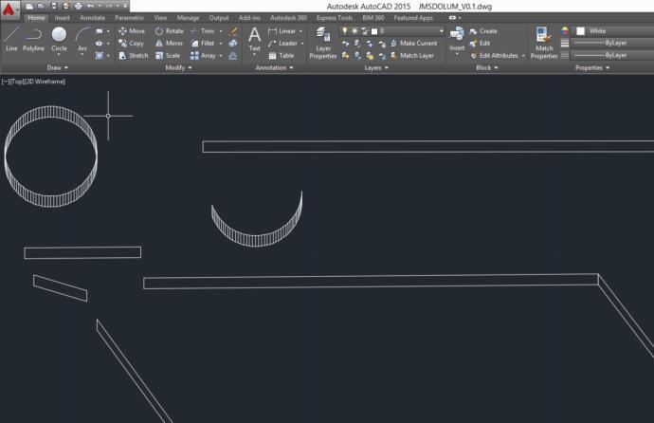Start the Rotate command

click(169, 31)
